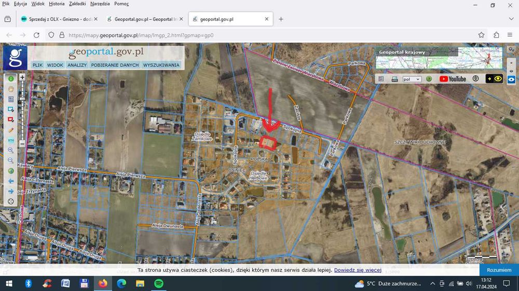Screen dimensions: 519x291
Task: Click the minus button on zoom bar
Action: click(22, 143)
